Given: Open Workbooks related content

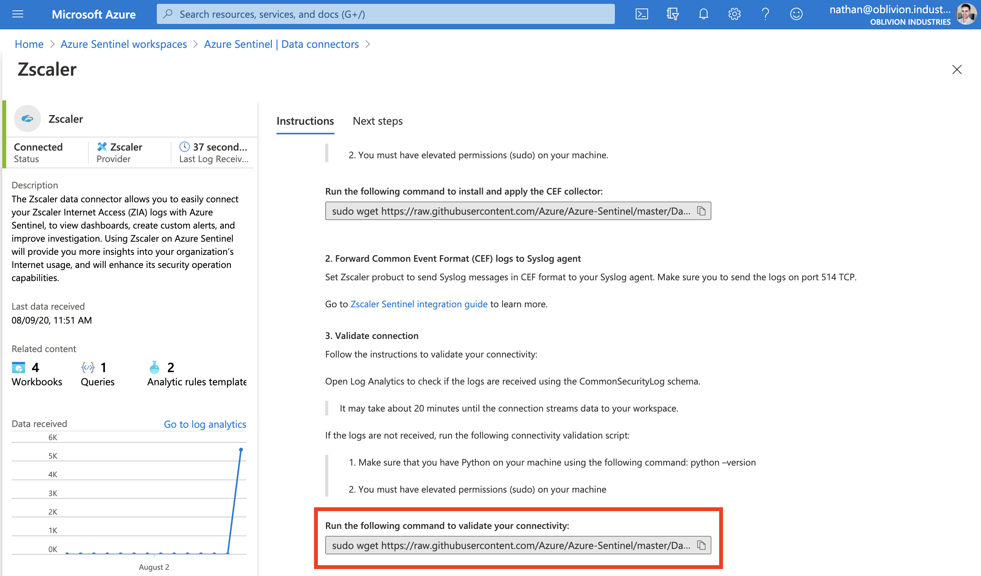Looking at the screenshot, I should [x=37, y=374].
